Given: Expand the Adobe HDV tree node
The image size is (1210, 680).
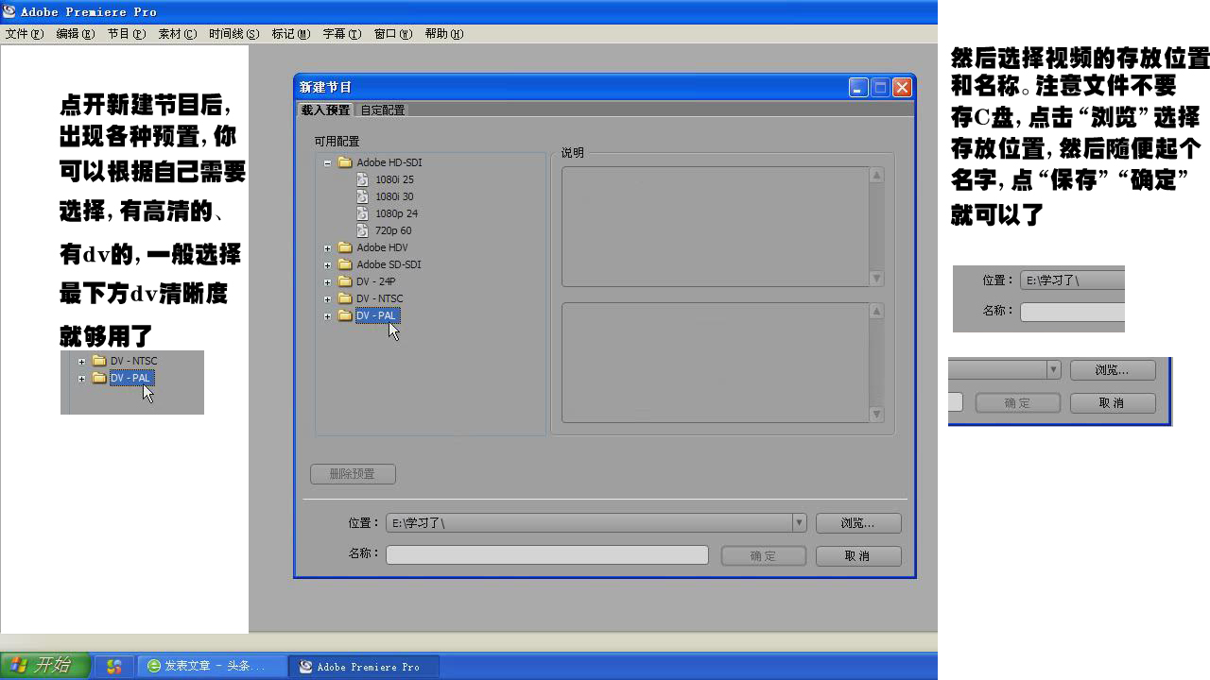Looking at the screenshot, I should click(328, 248).
